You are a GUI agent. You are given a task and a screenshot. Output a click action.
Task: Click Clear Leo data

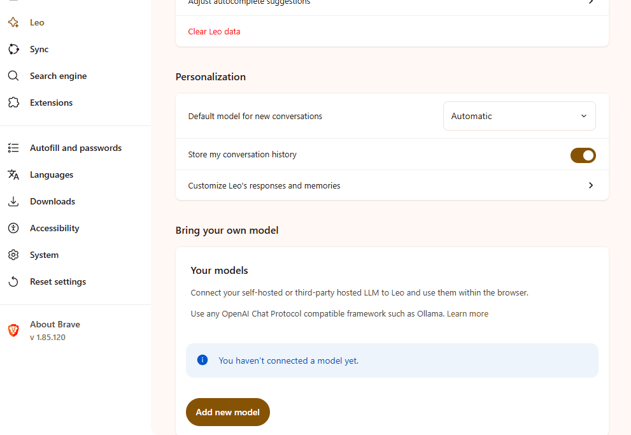pyautogui.click(x=214, y=31)
